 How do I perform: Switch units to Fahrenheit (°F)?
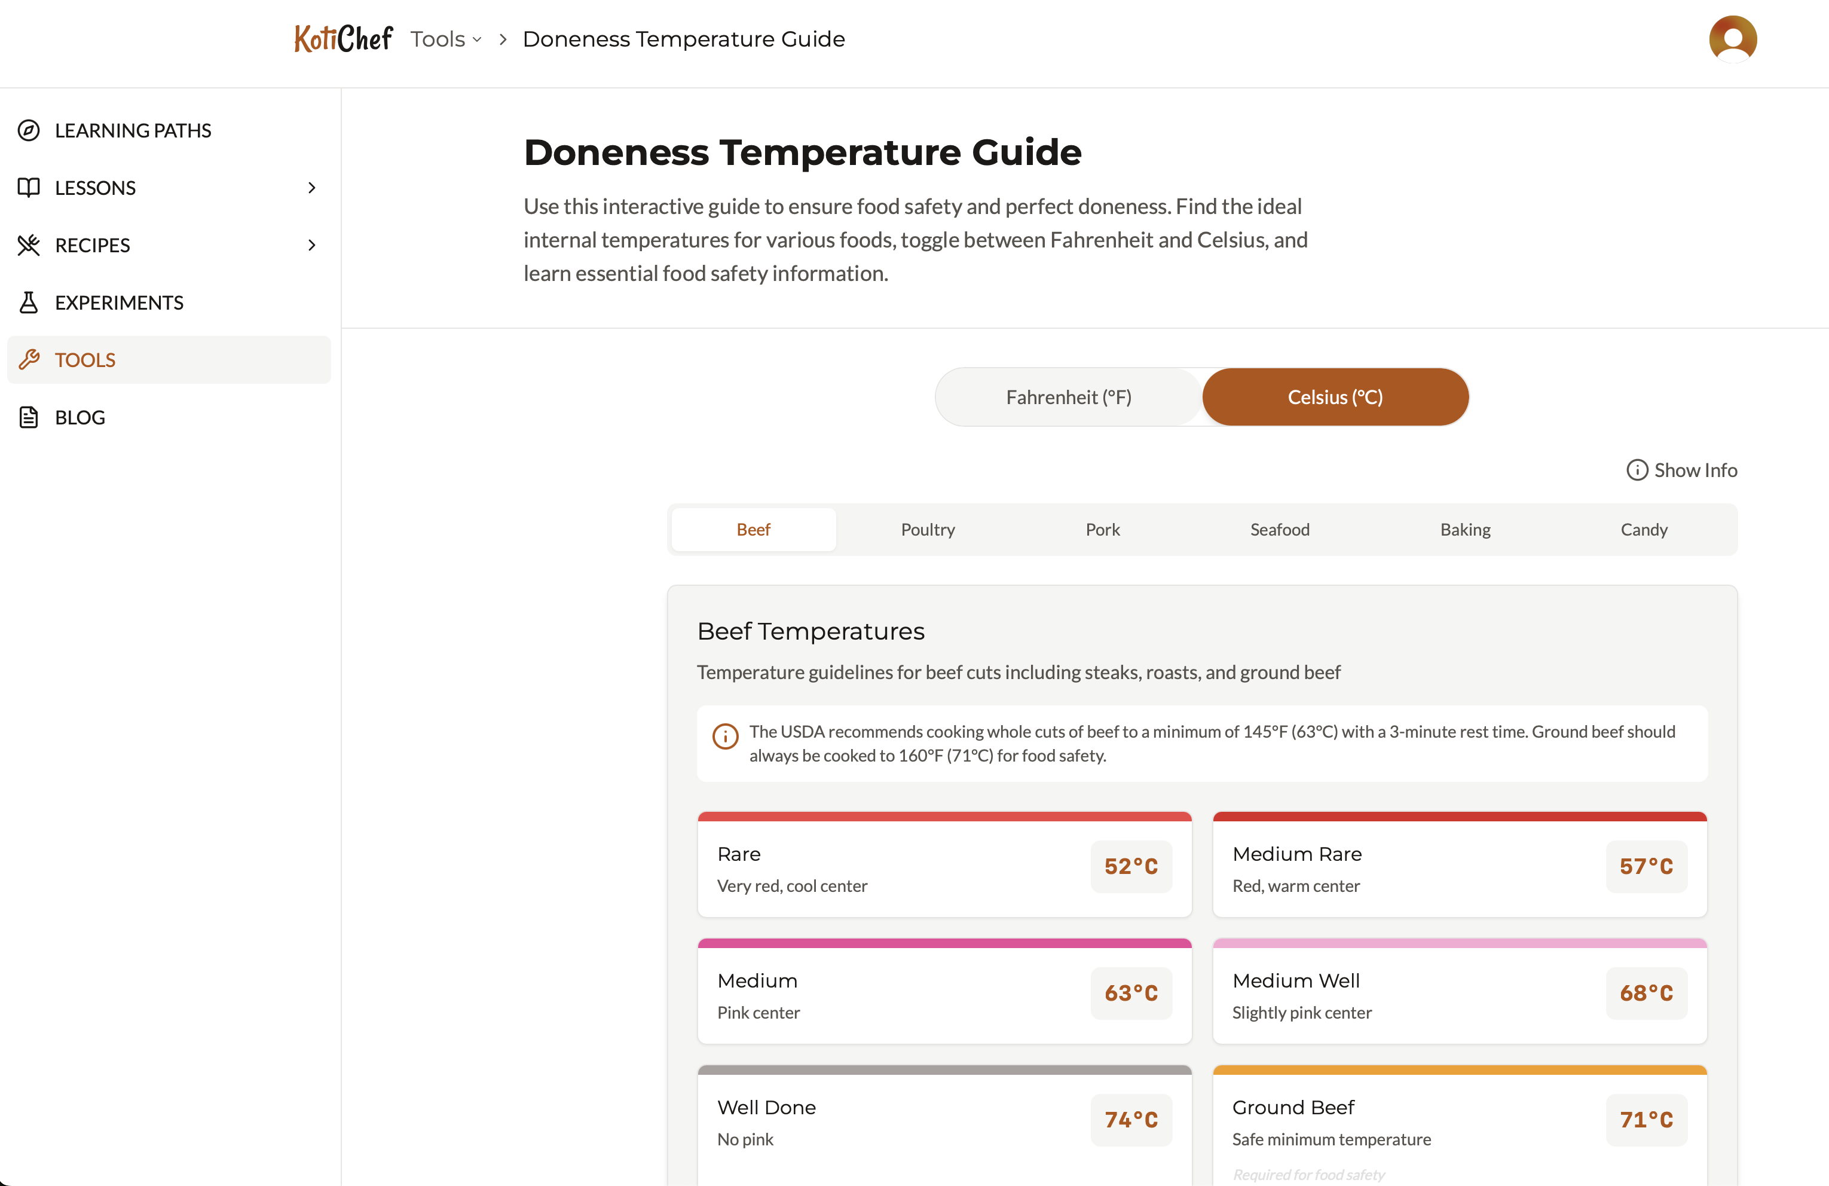tap(1068, 396)
